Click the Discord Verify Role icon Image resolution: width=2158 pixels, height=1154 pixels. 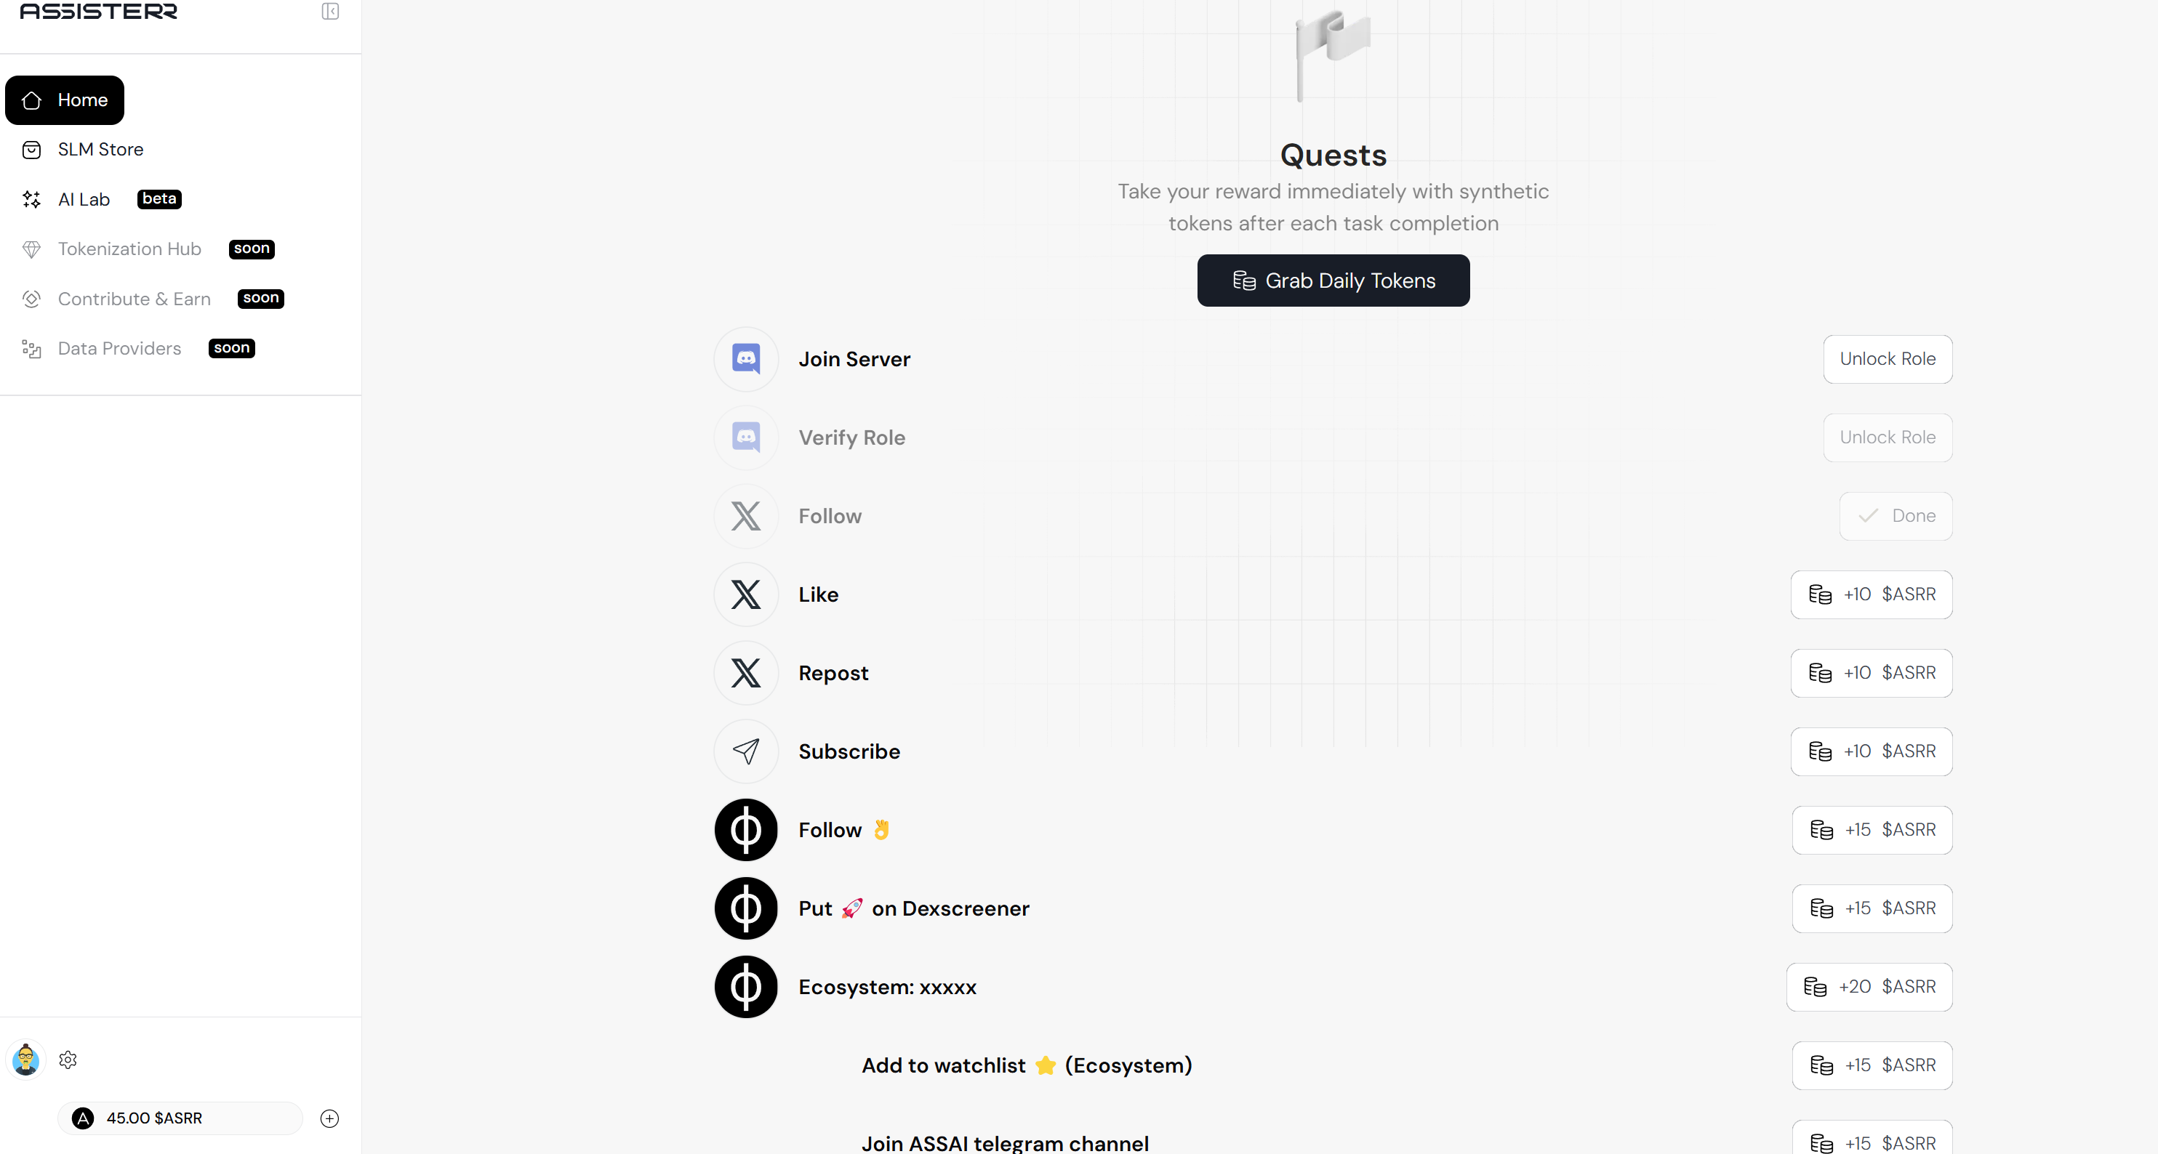click(x=745, y=438)
